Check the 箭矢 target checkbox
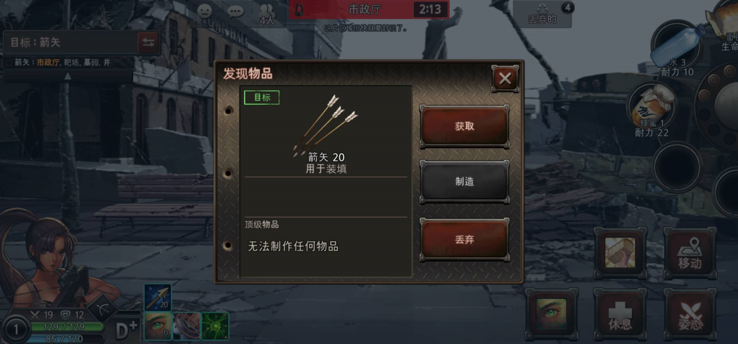The width and height of the screenshot is (738, 344). click(9, 62)
